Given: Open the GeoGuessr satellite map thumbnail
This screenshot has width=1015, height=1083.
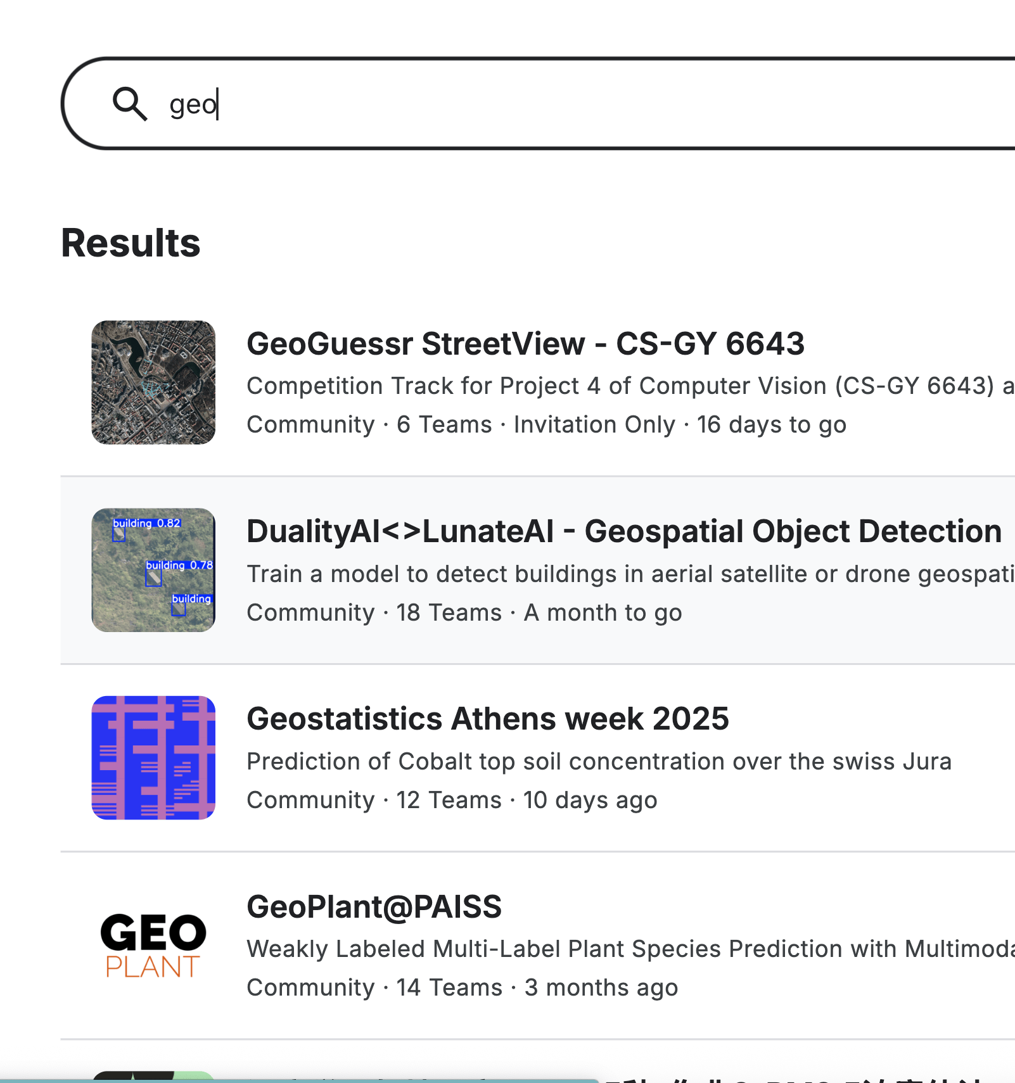Looking at the screenshot, I should pos(153,383).
